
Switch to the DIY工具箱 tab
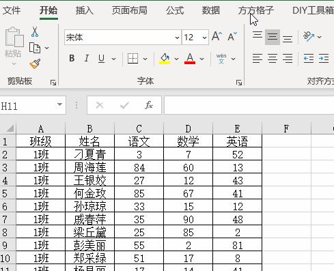tap(313, 10)
